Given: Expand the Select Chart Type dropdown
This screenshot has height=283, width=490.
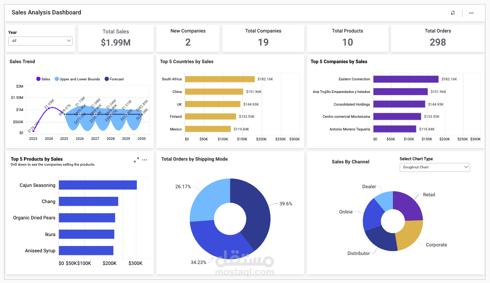Looking at the screenshot, I should click(x=435, y=167).
